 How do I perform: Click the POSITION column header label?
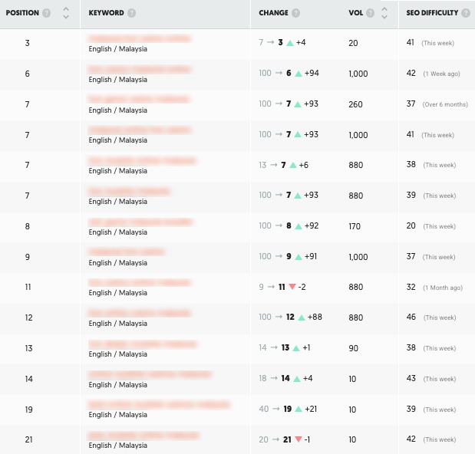[x=22, y=13]
